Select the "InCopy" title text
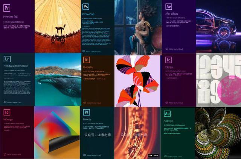The image size is (241, 159). point(169,67)
